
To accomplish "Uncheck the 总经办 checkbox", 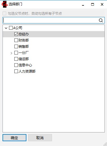I will [16, 34].
